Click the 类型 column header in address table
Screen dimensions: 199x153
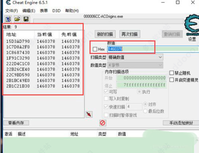[102, 134]
